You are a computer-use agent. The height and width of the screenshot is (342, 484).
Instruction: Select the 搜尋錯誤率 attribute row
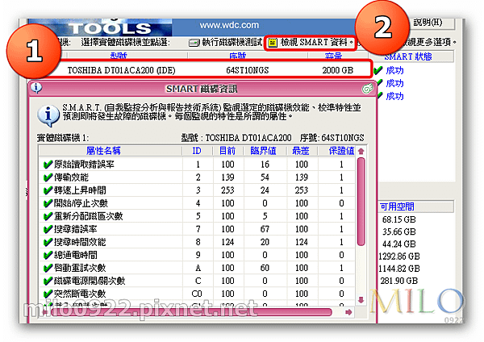pos(197,229)
